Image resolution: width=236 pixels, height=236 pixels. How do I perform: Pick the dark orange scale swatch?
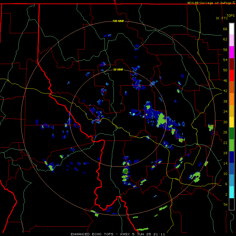coord(232,87)
